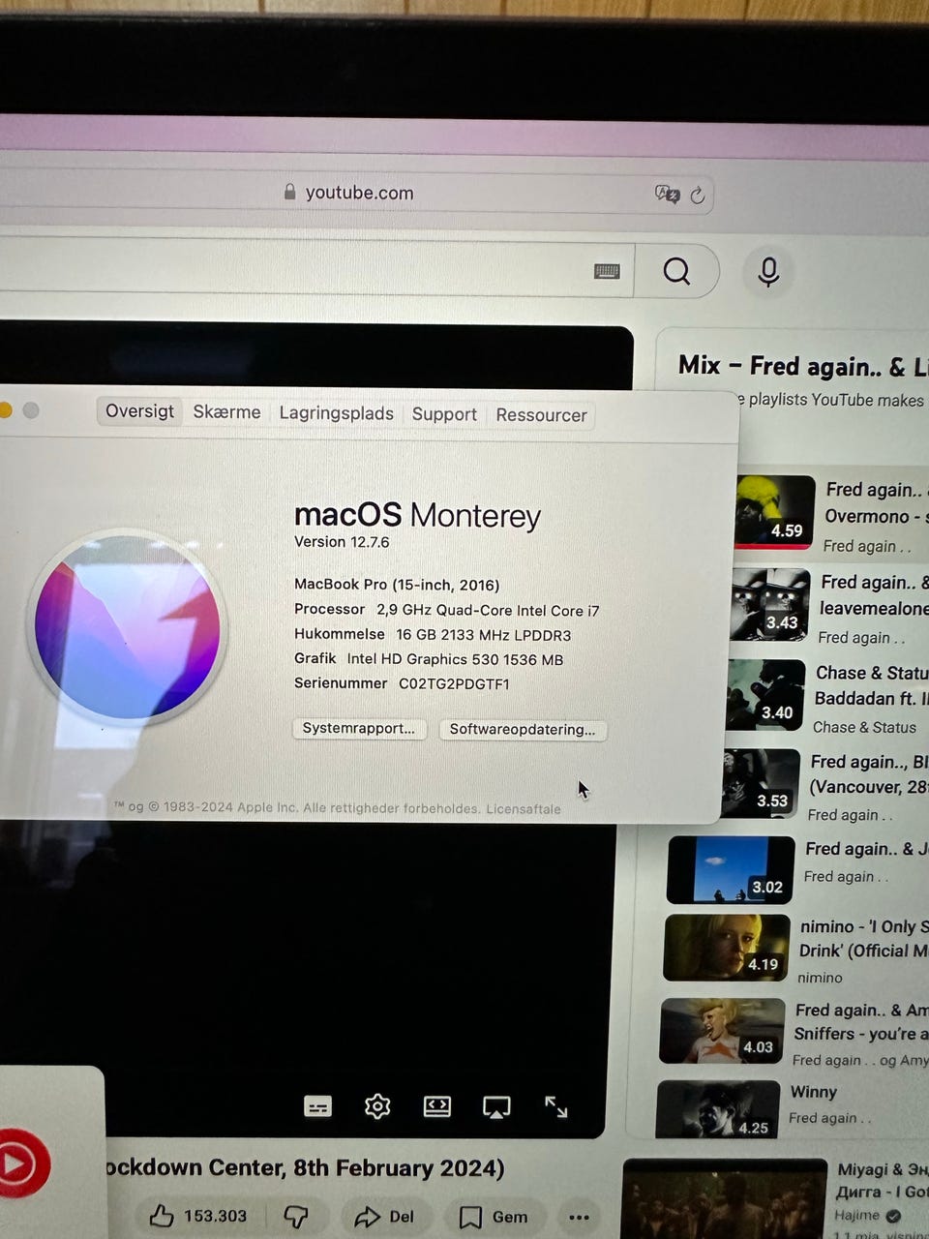Viewport: 929px width, 1239px height.
Task: Switch to the Oversigt tab
Action: [x=139, y=410]
